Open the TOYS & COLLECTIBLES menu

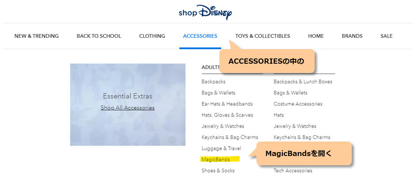[x=263, y=36]
